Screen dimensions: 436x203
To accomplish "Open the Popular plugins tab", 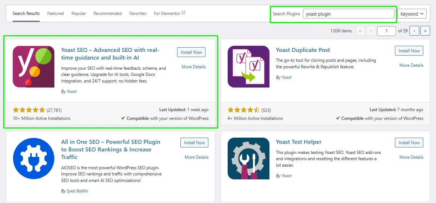I will pos(79,13).
